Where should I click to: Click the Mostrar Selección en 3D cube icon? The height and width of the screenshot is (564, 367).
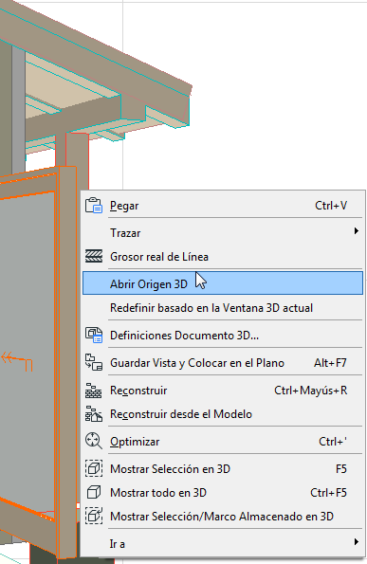pyautogui.click(x=94, y=468)
